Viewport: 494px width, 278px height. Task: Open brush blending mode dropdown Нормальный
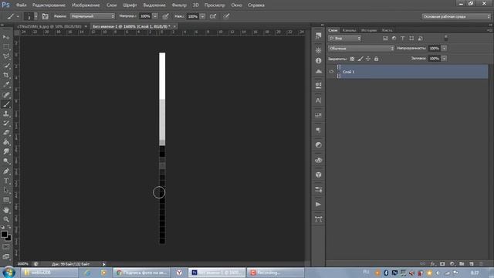tap(93, 16)
